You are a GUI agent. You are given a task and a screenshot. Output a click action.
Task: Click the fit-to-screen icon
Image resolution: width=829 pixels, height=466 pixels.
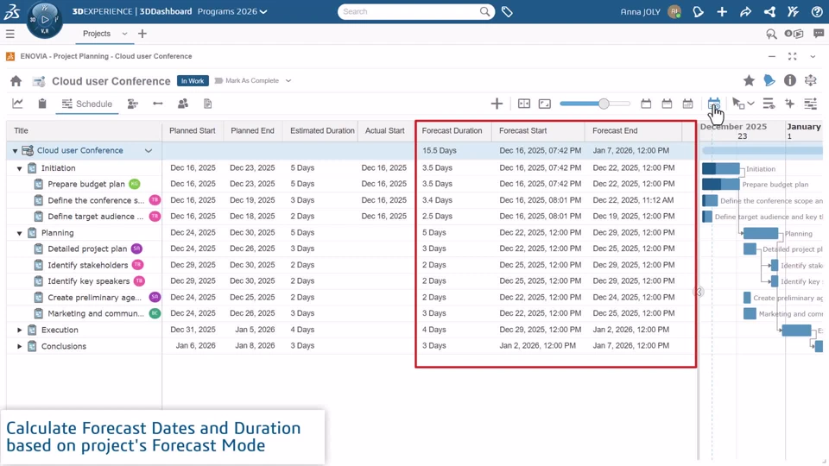pyautogui.click(x=545, y=104)
